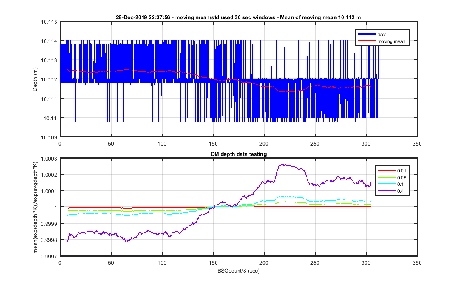Click the 0.9997 tick on bottom plot
The width and height of the screenshot is (461, 288).
(50, 256)
